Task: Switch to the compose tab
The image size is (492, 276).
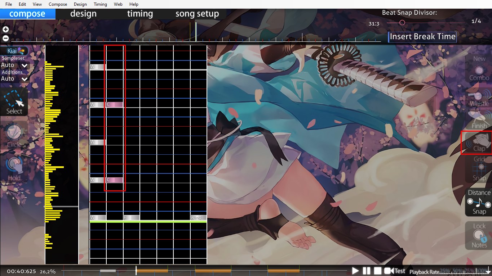Action: click(x=27, y=14)
